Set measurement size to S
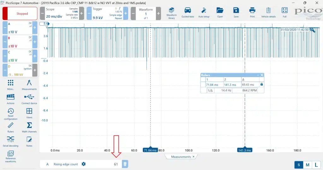Image resolution: width=323 pixels, height=170 pixels. 299,165
